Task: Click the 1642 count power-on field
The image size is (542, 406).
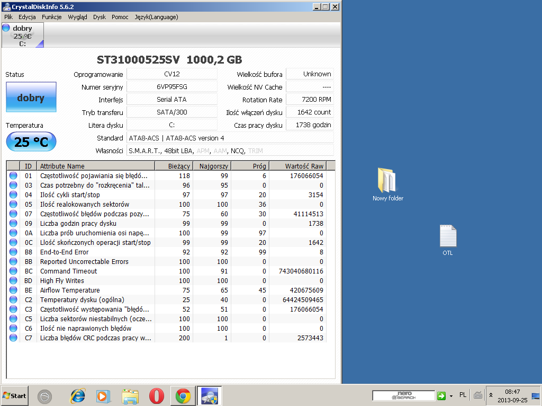Action: pos(310,112)
